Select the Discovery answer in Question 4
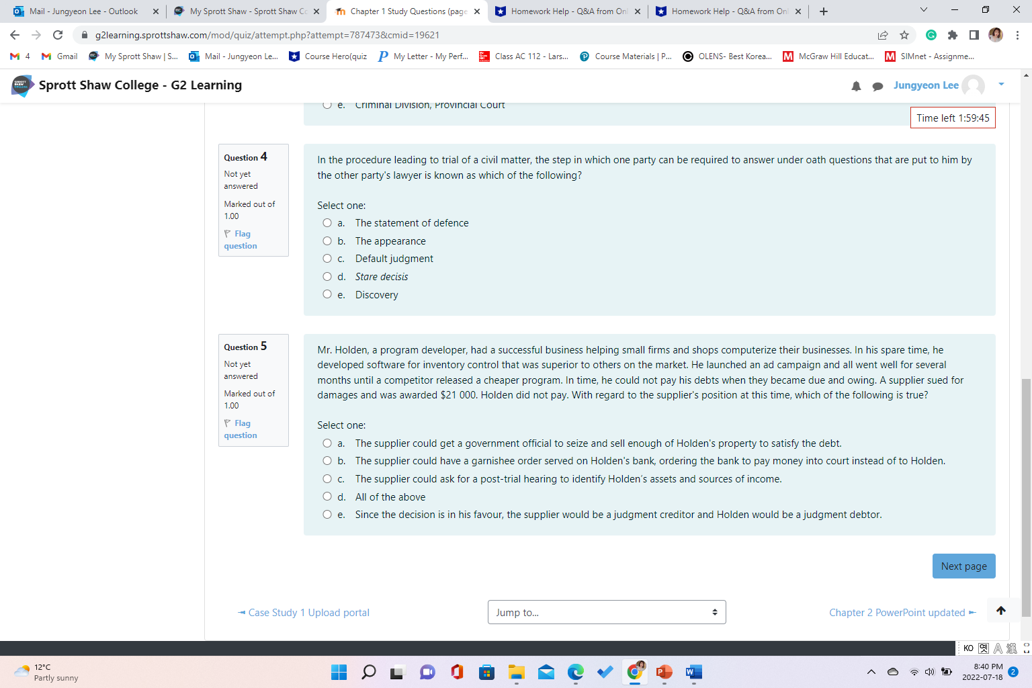Image resolution: width=1032 pixels, height=688 pixels. coord(327,294)
